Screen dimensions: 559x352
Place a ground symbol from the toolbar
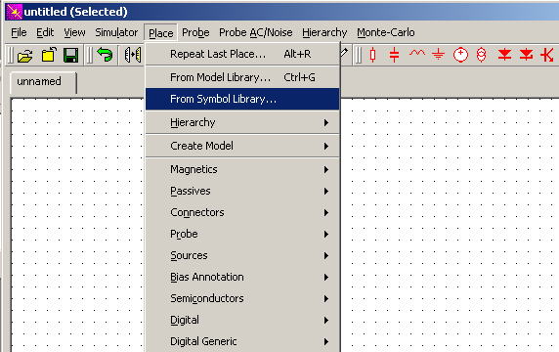pos(438,55)
